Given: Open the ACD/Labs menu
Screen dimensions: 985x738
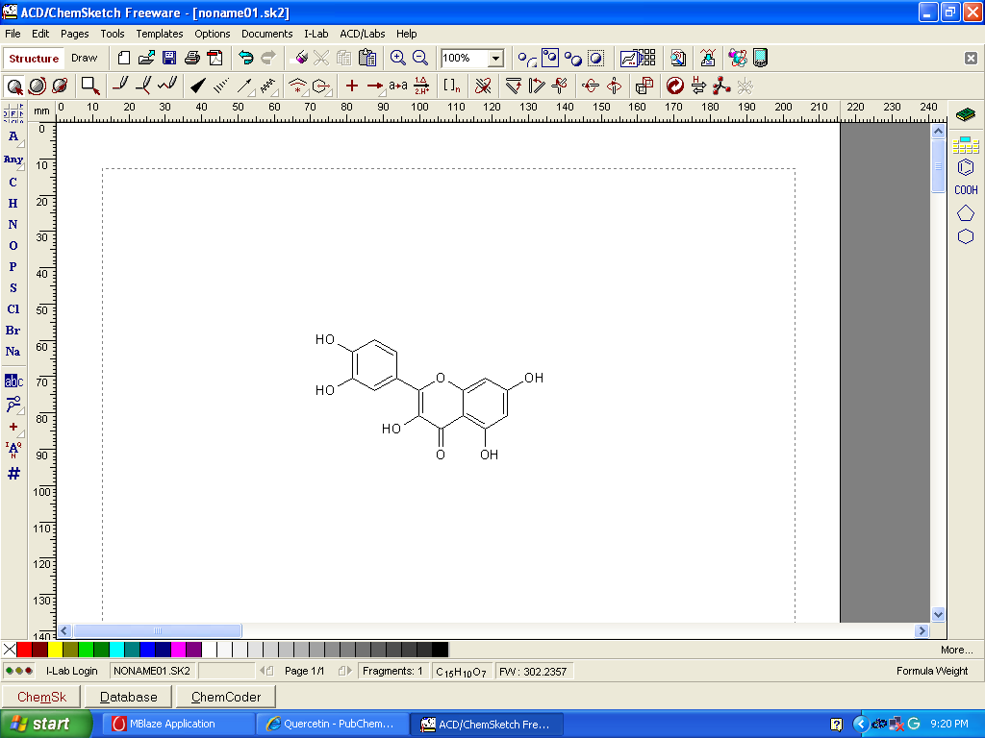Looking at the screenshot, I should (362, 34).
